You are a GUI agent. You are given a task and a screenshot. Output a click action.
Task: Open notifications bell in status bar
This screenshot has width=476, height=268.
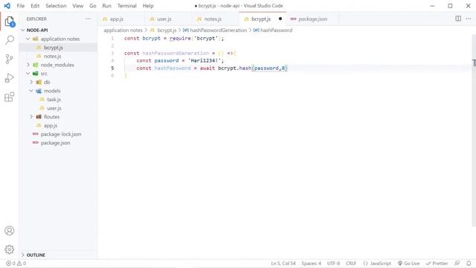pos(469,264)
